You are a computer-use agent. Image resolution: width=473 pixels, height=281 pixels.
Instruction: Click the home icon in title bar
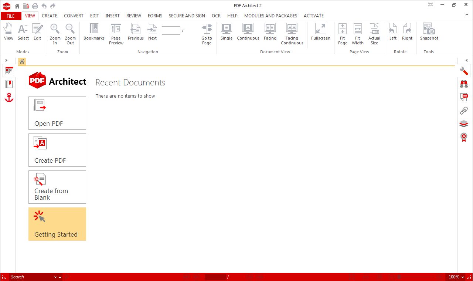click(17, 6)
